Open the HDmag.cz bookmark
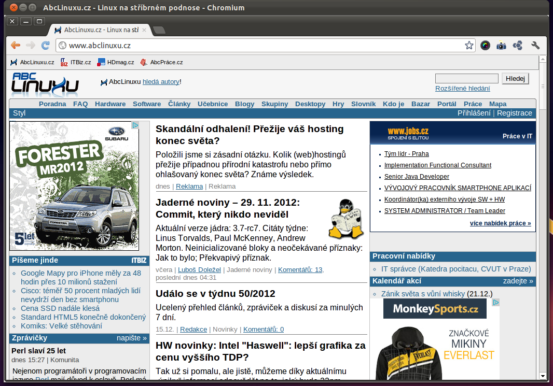Image resolution: width=553 pixels, height=386 pixels. pos(116,62)
